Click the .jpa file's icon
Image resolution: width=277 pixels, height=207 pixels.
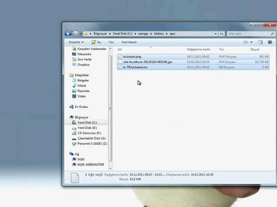coord(120,62)
